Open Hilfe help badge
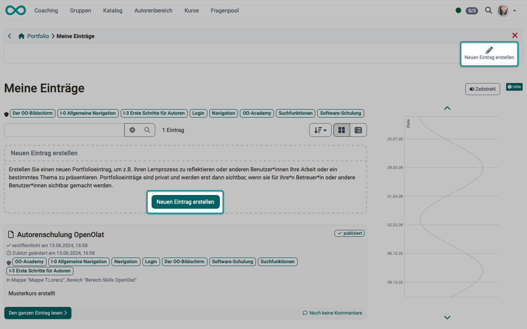Viewport: 527px width, 329px height. (514, 87)
